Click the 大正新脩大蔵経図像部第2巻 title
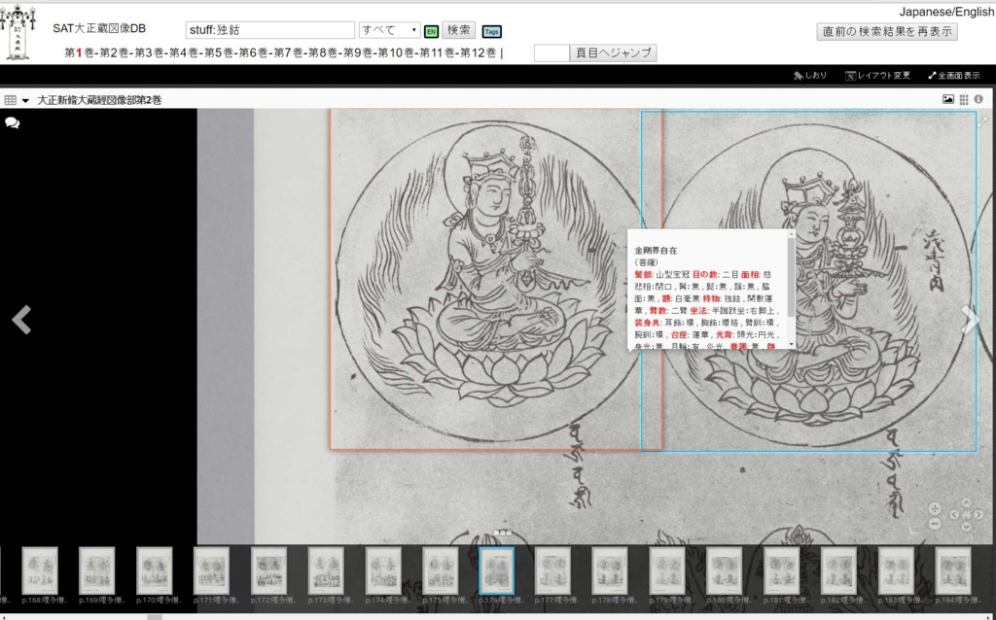The width and height of the screenshot is (996, 620). [99, 100]
